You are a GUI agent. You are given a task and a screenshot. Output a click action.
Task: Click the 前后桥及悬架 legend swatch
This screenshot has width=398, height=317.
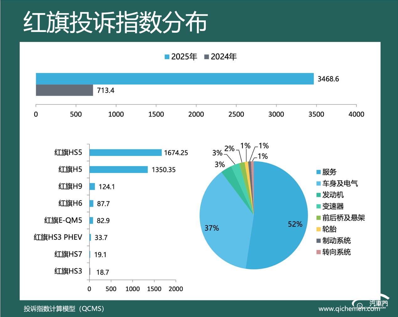(x=318, y=218)
